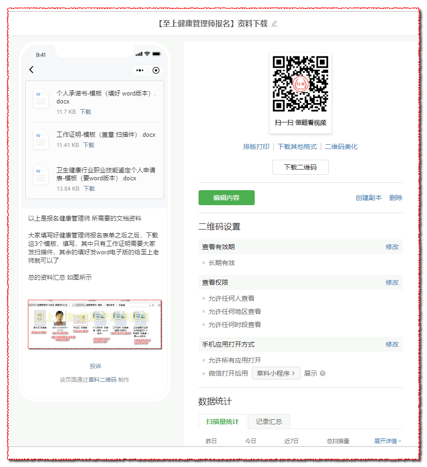Click the pencil edit icon beside the title

[x=274, y=23]
